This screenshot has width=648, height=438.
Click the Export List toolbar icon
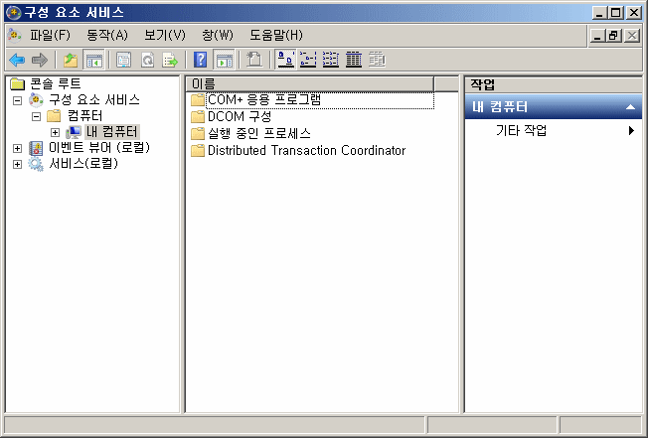pos(170,61)
